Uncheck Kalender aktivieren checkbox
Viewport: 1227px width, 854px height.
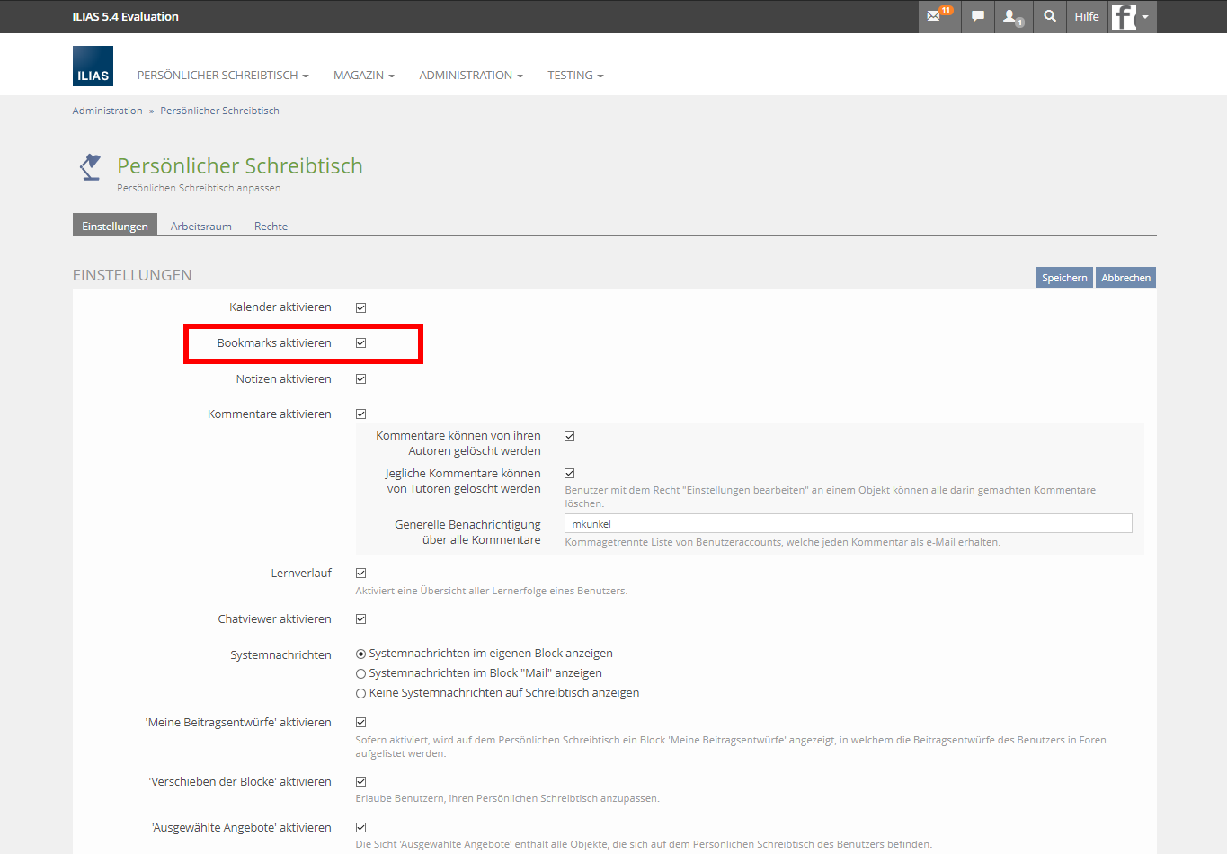point(360,307)
